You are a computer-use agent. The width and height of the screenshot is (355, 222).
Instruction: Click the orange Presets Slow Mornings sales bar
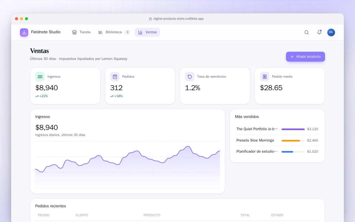291,141
